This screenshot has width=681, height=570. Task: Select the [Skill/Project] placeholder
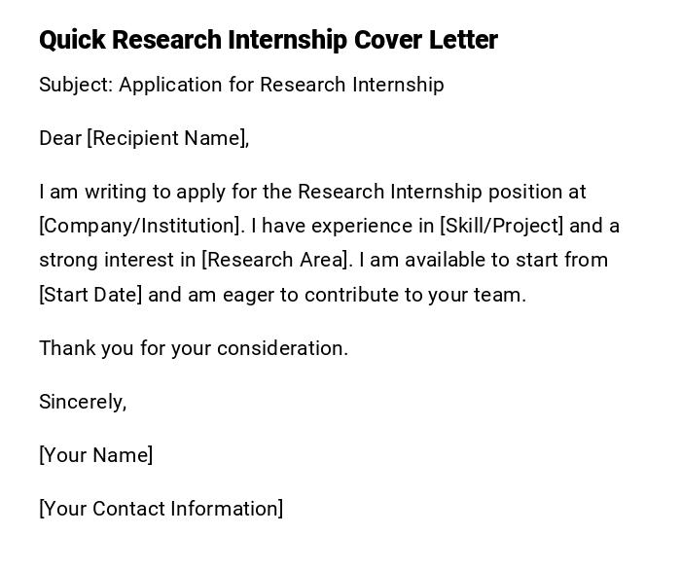click(501, 226)
